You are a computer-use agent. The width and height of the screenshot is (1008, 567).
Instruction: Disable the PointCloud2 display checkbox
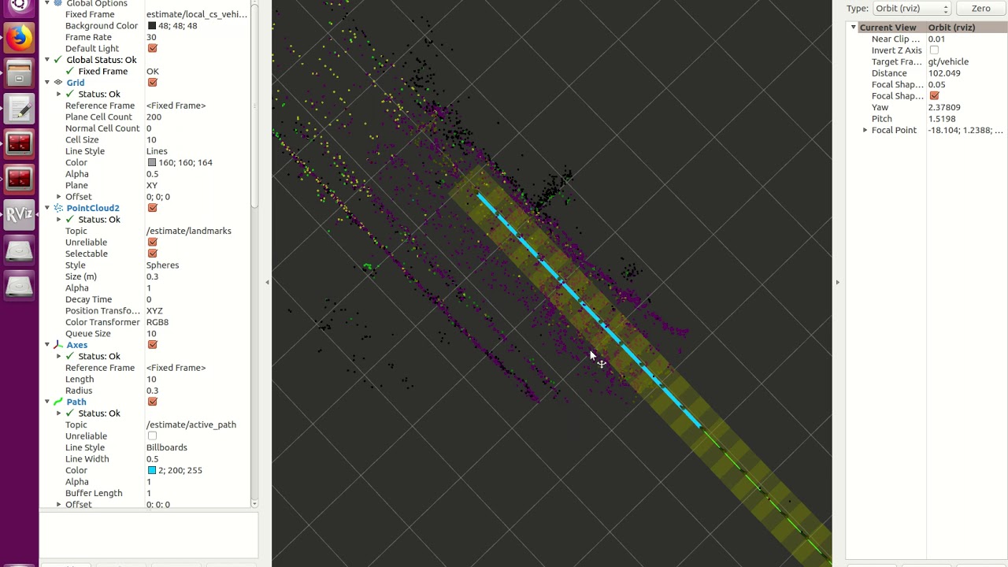152,208
